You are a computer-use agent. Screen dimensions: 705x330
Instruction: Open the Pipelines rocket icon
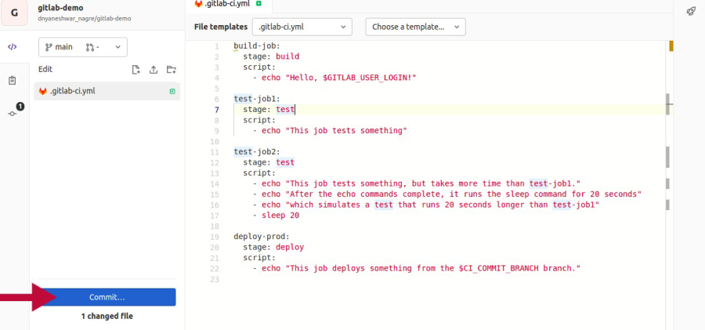(x=690, y=11)
